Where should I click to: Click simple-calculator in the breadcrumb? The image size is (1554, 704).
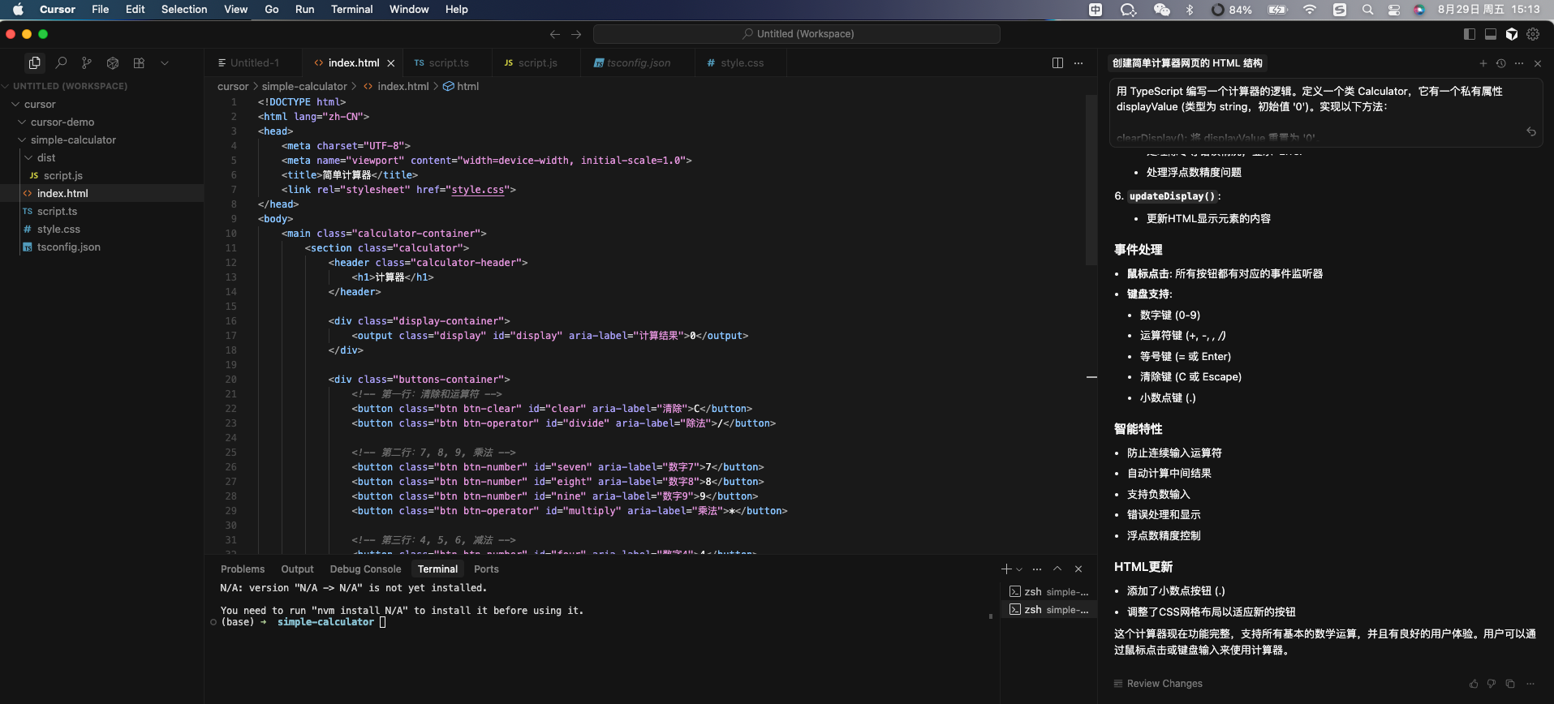click(x=304, y=86)
